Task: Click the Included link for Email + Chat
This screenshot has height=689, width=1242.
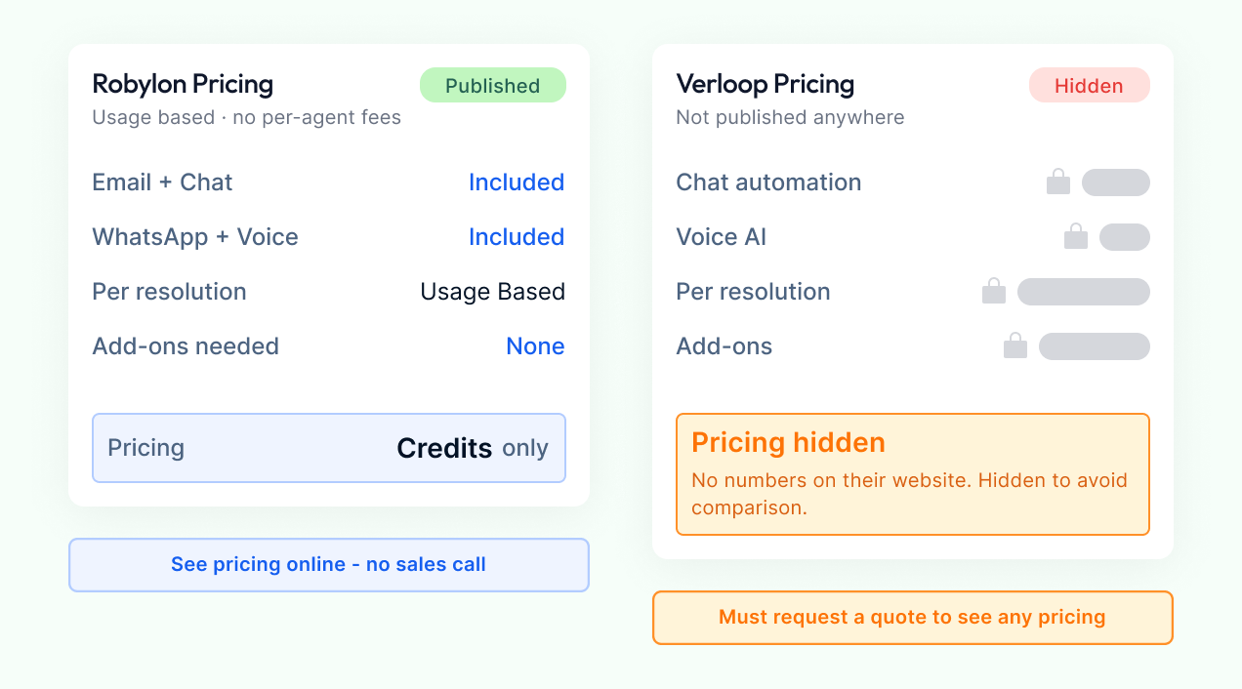Action: (x=516, y=182)
